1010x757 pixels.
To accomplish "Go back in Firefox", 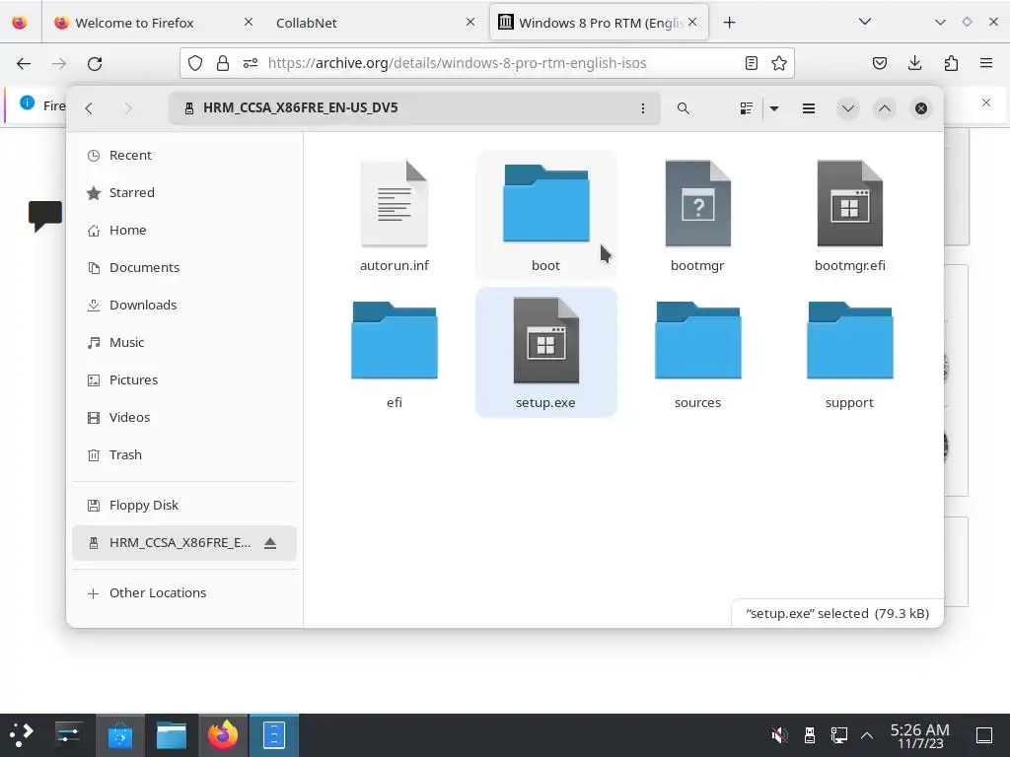I will click(24, 63).
